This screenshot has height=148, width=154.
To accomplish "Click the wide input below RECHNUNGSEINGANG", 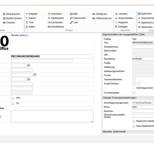I will click(42, 61).
